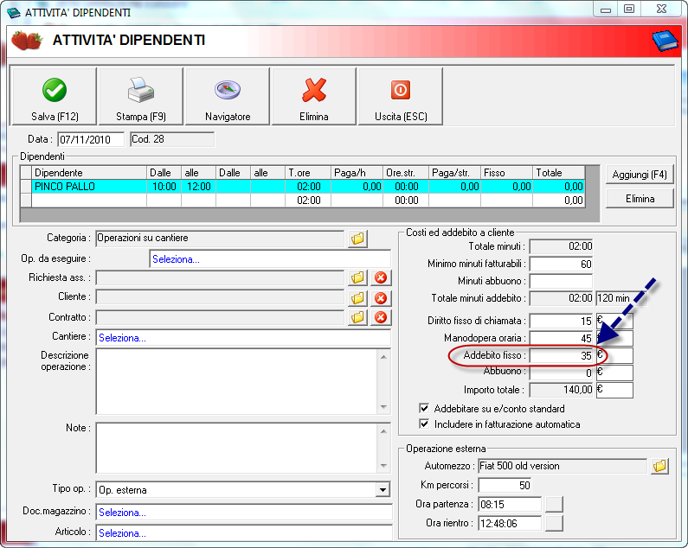Click the Fisso column header

tap(506, 173)
